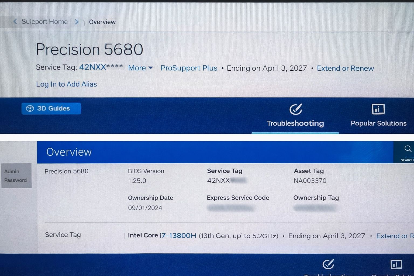Select Admin Password in the left sidebar
Screen dimensions: 414x276
click(x=16, y=176)
